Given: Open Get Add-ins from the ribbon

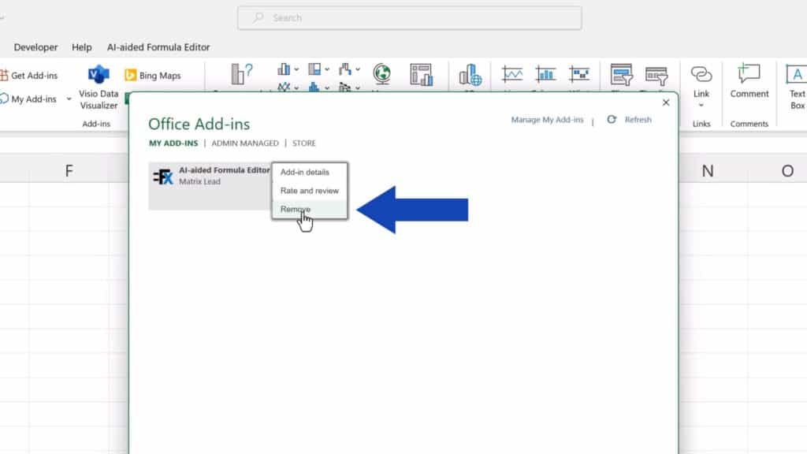Looking at the screenshot, I should click(x=29, y=75).
